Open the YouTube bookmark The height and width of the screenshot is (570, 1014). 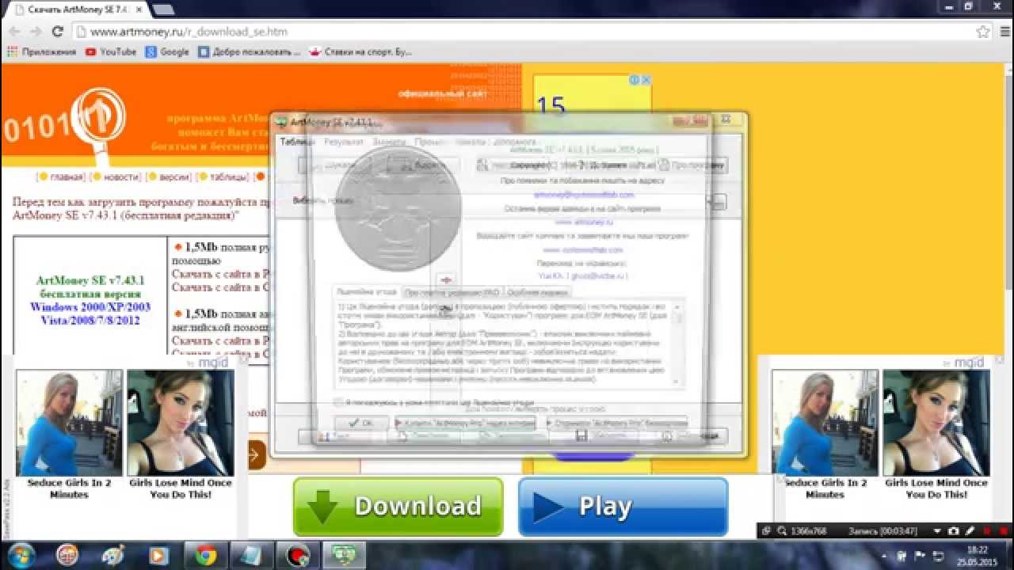pos(110,51)
